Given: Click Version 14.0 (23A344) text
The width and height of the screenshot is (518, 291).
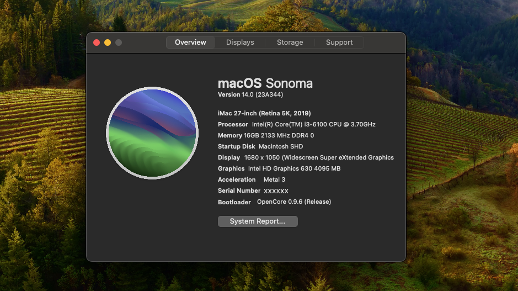Looking at the screenshot, I should point(250,94).
